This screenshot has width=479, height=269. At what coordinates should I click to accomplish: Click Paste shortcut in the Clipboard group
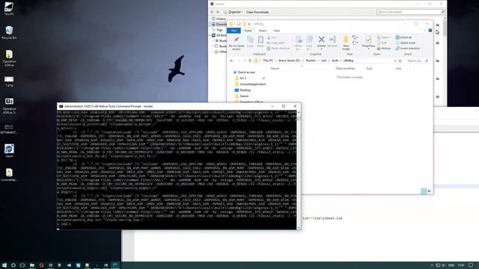point(278,48)
